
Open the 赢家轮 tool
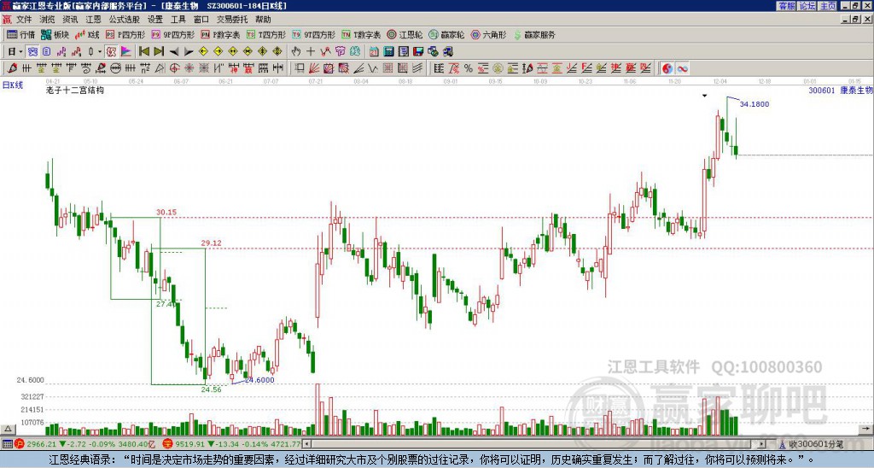pyautogui.click(x=446, y=34)
